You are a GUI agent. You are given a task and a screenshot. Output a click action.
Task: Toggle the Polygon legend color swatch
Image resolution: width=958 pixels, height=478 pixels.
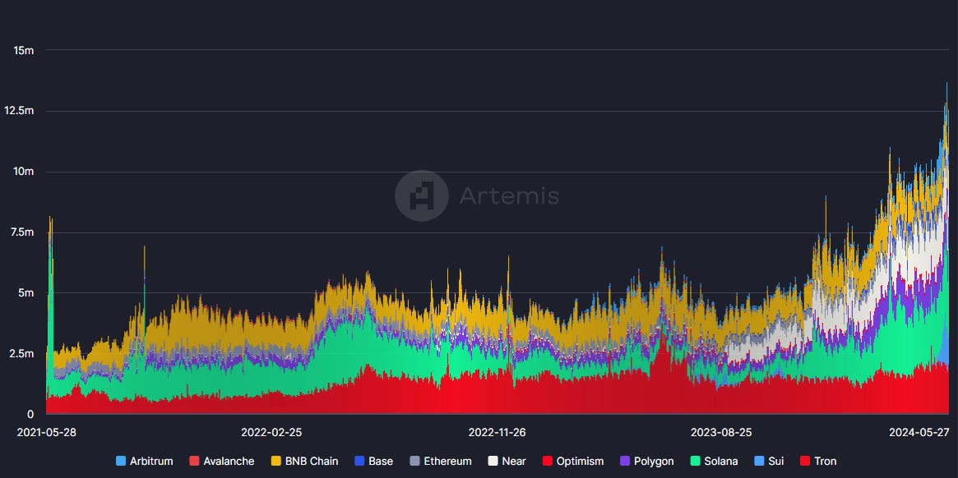coord(624,461)
